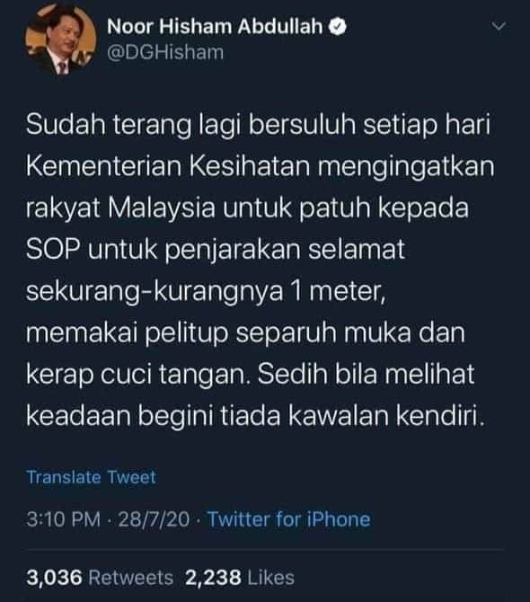Click the word Retweets in stats row
530x602 pixels.
click(131, 578)
